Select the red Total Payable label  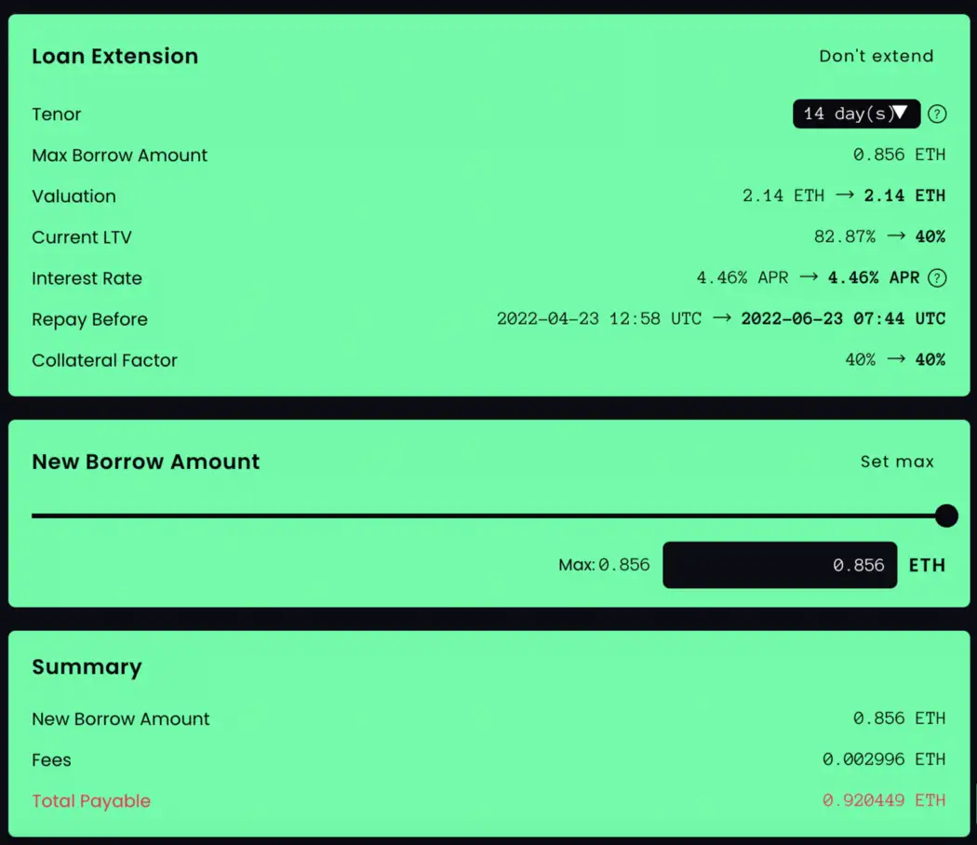coord(91,801)
